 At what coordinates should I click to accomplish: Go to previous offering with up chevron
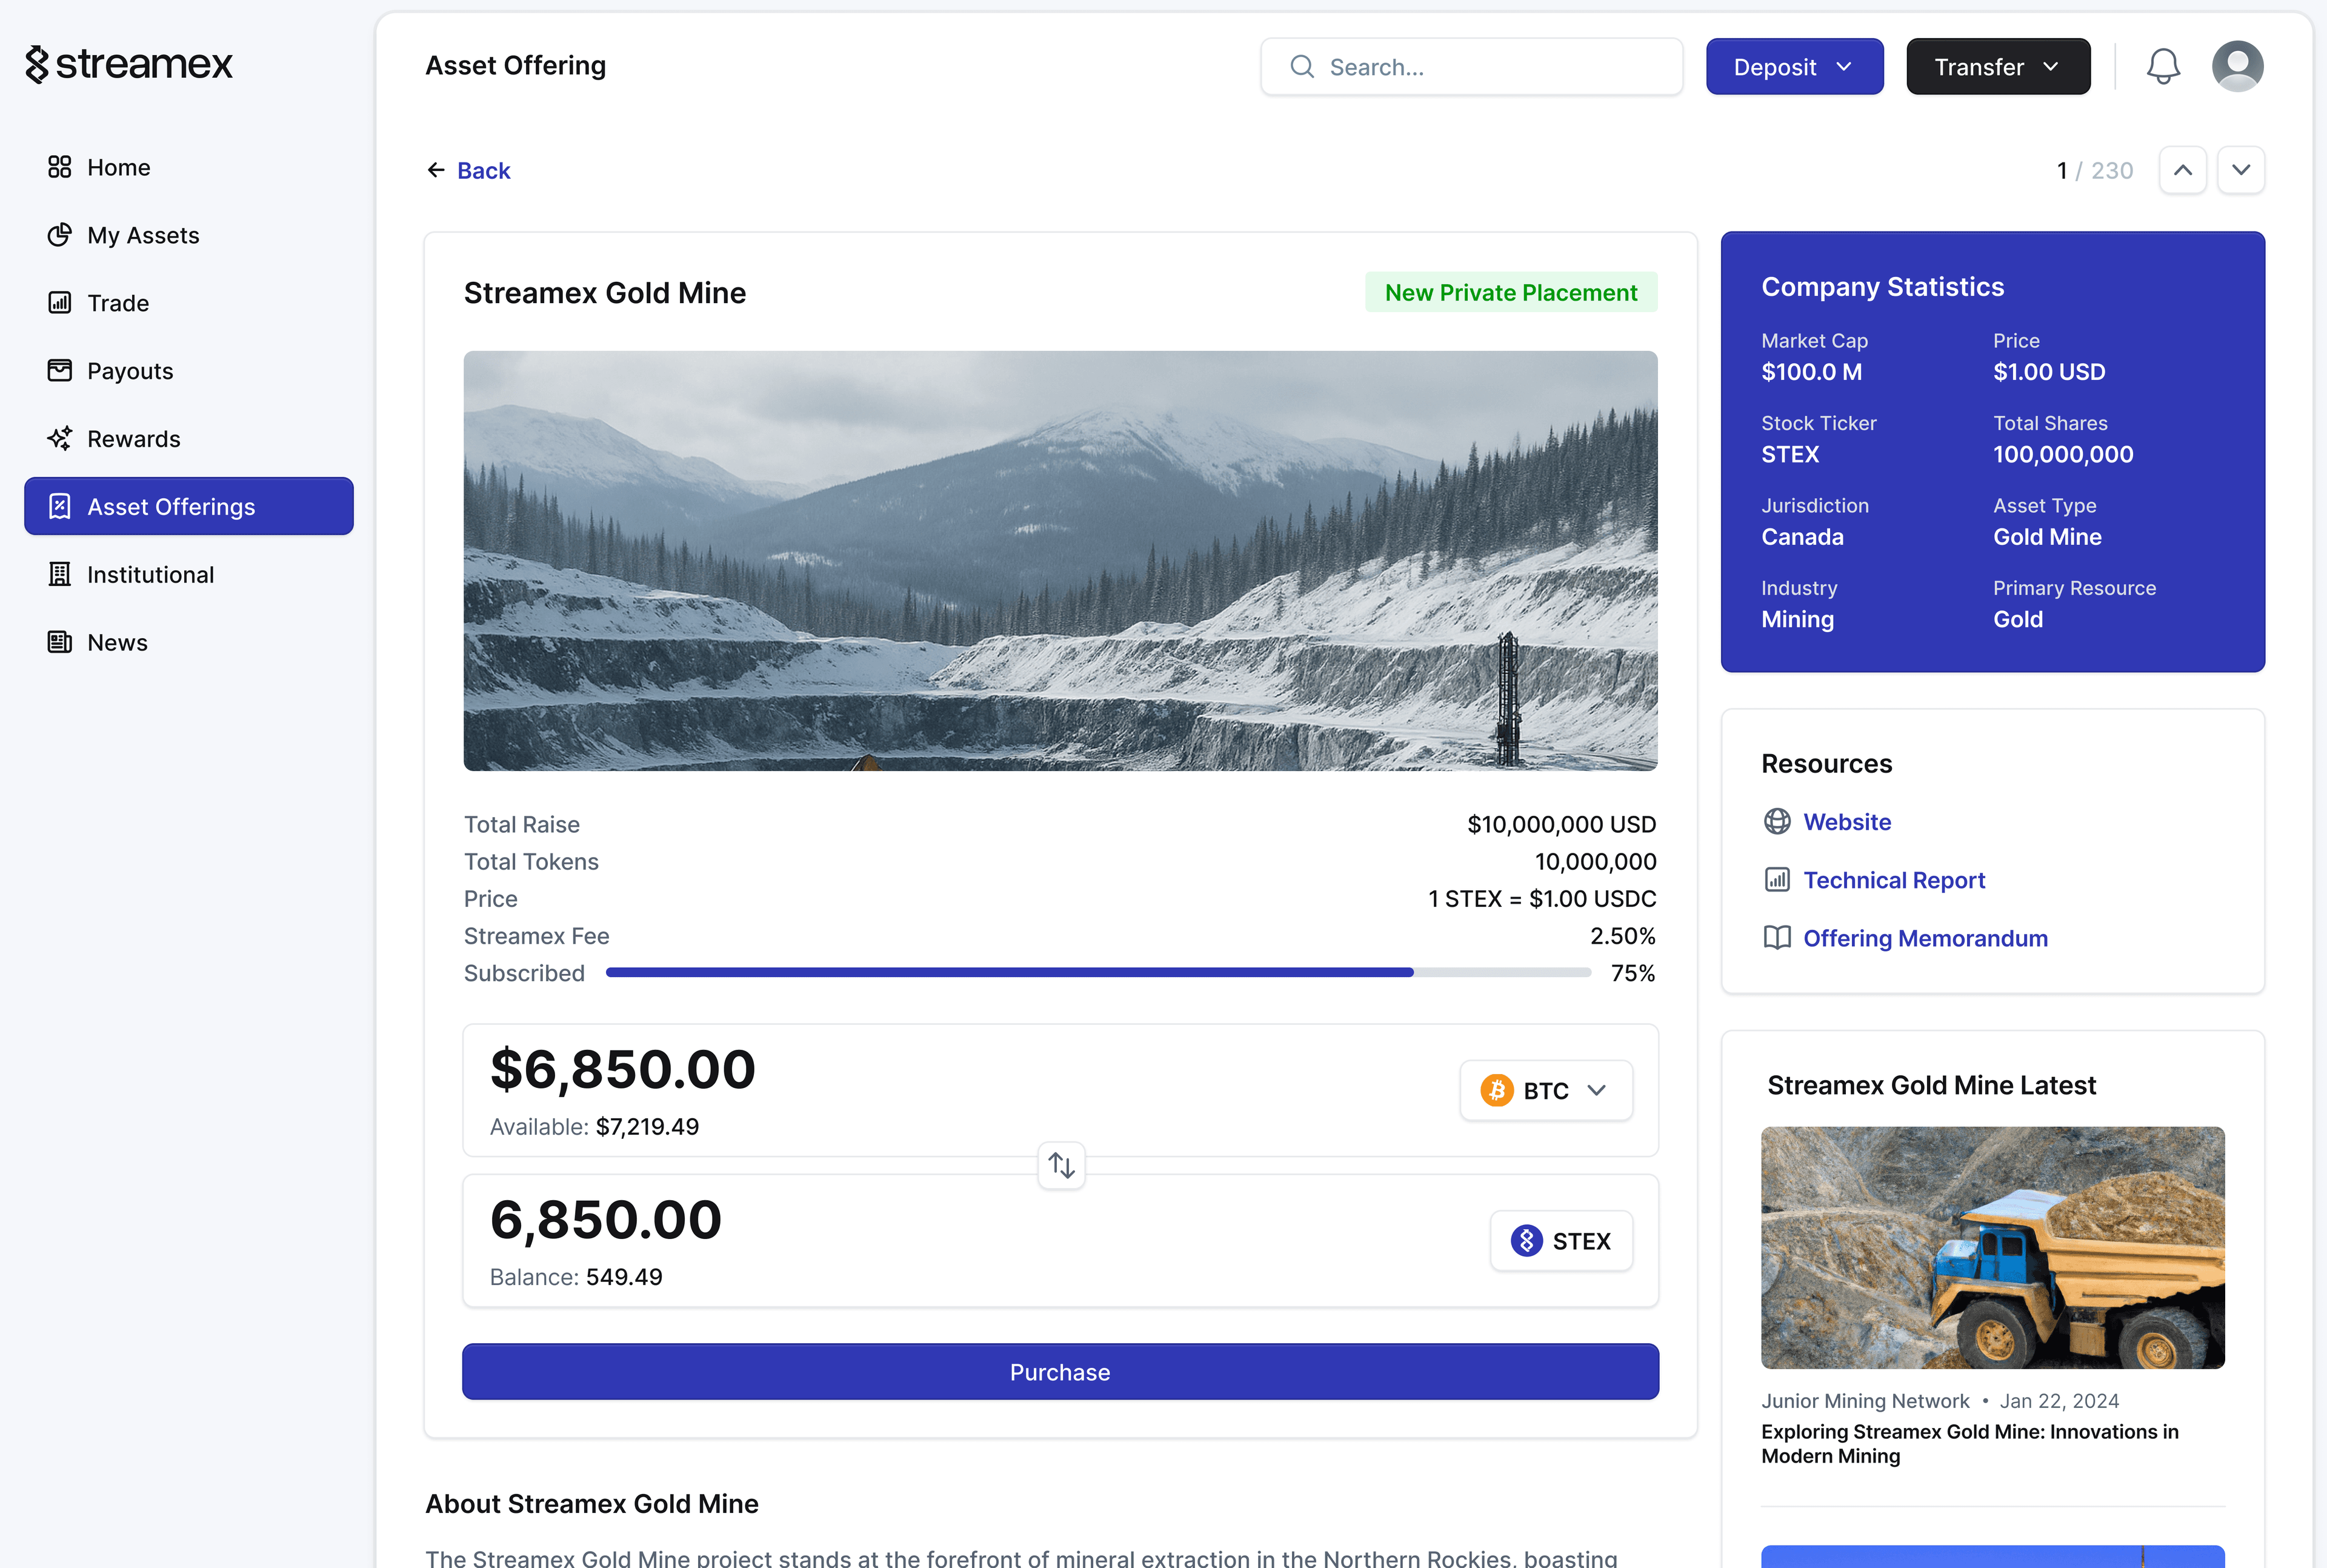[x=2183, y=171]
